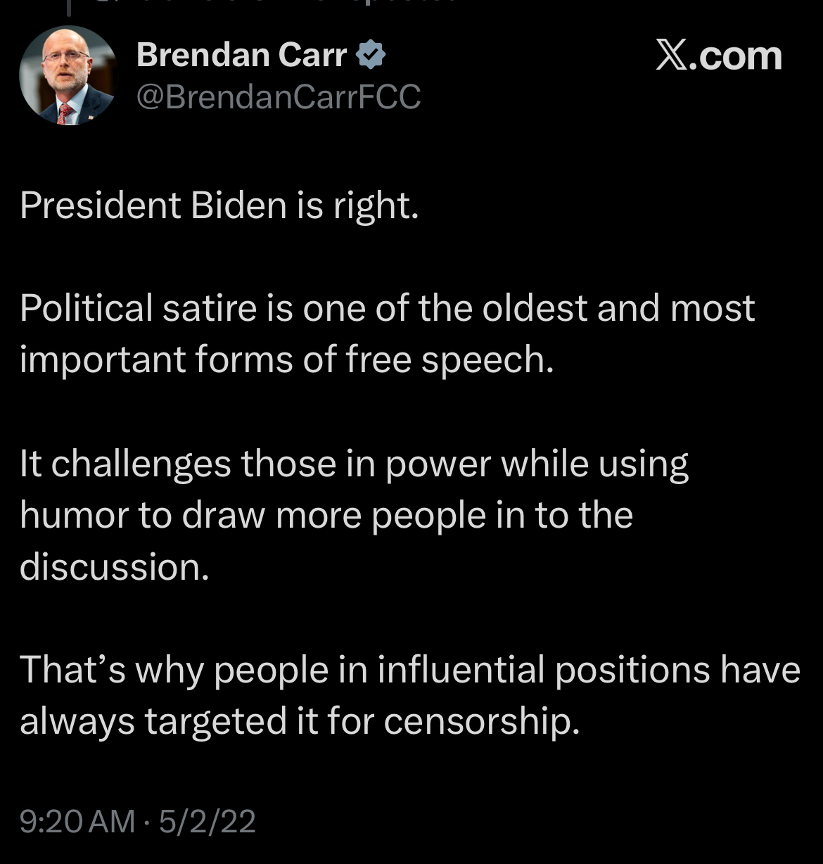This screenshot has width=823, height=864.
Task: Open the 9:20 AM timestamp
Action: click(77, 821)
